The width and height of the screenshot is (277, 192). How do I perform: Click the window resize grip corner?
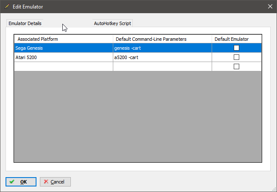[x=274, y=189]
